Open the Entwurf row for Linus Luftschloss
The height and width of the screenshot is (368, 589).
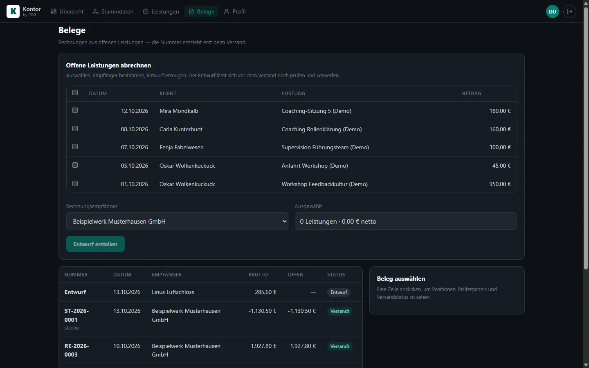tap(211, 292)
